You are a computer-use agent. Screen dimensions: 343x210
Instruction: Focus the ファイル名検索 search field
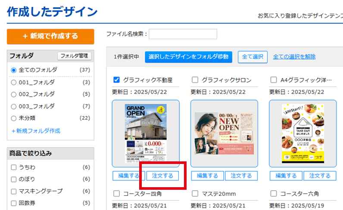coord(183,34)
